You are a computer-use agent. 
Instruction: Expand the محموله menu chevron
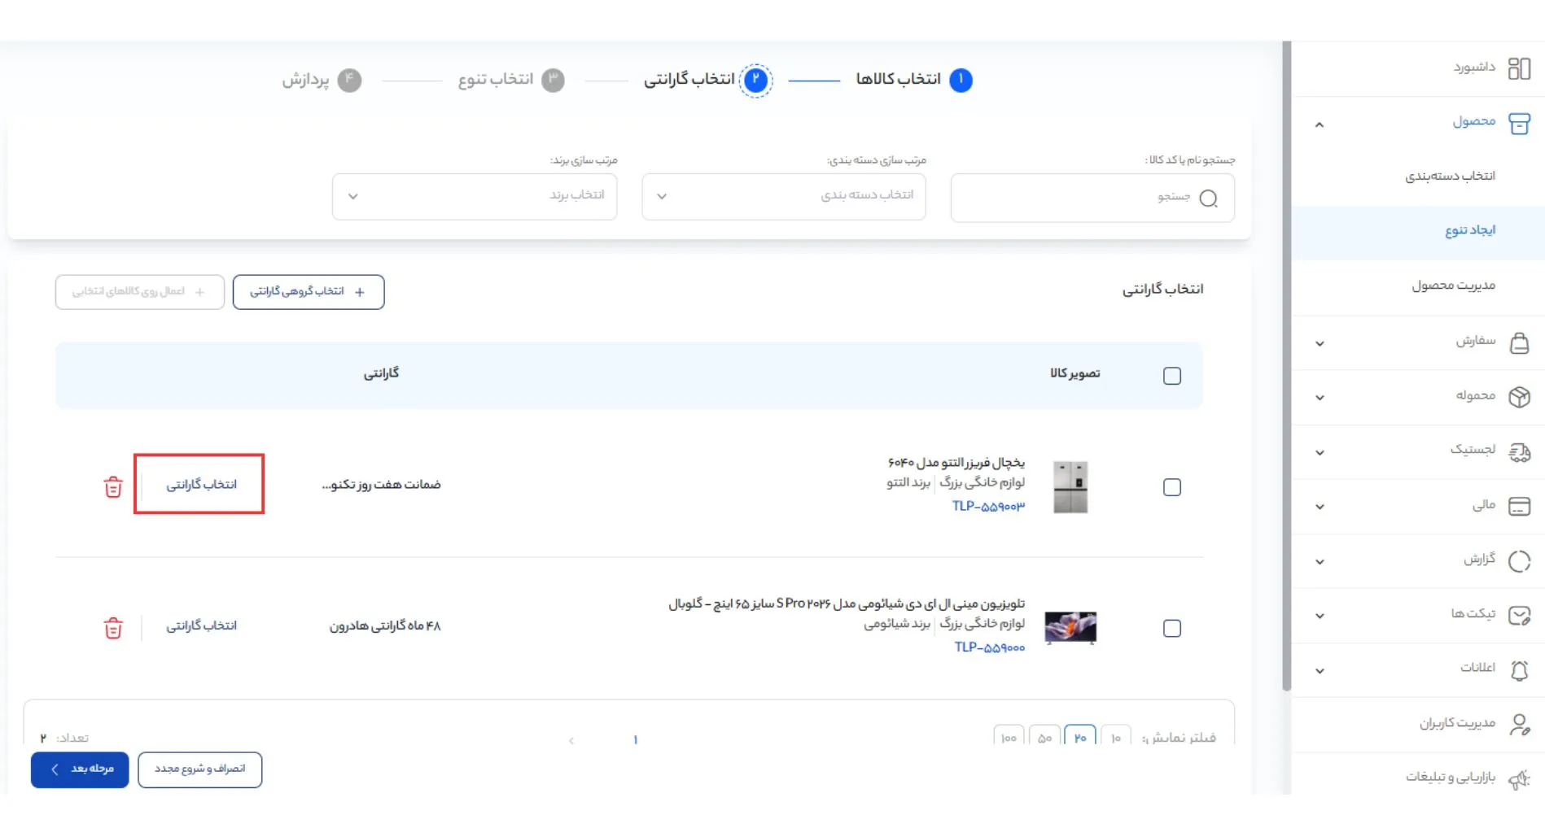(x=1320, y=398)
